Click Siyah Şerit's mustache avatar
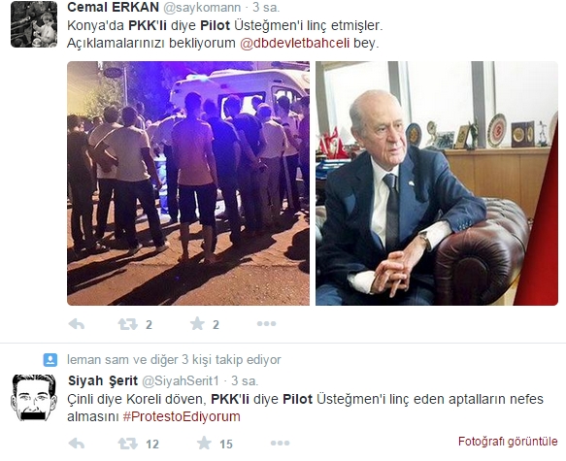Image resolution: width=566 pixels, height=461 pixels. point(34,398)
